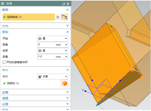
Task: Click the gear settings icon in dialog title
Action: [3, 4]
